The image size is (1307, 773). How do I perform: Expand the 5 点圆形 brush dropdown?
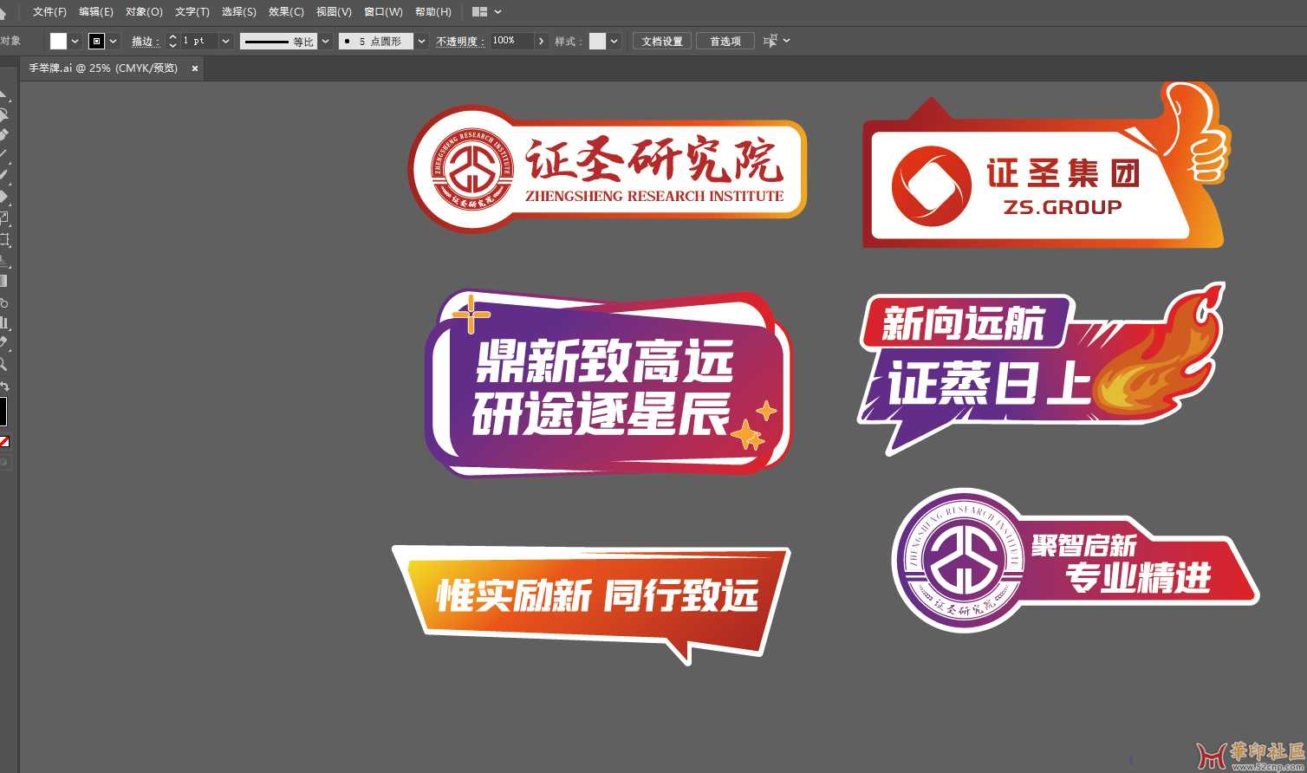click(x=421, y=41)
